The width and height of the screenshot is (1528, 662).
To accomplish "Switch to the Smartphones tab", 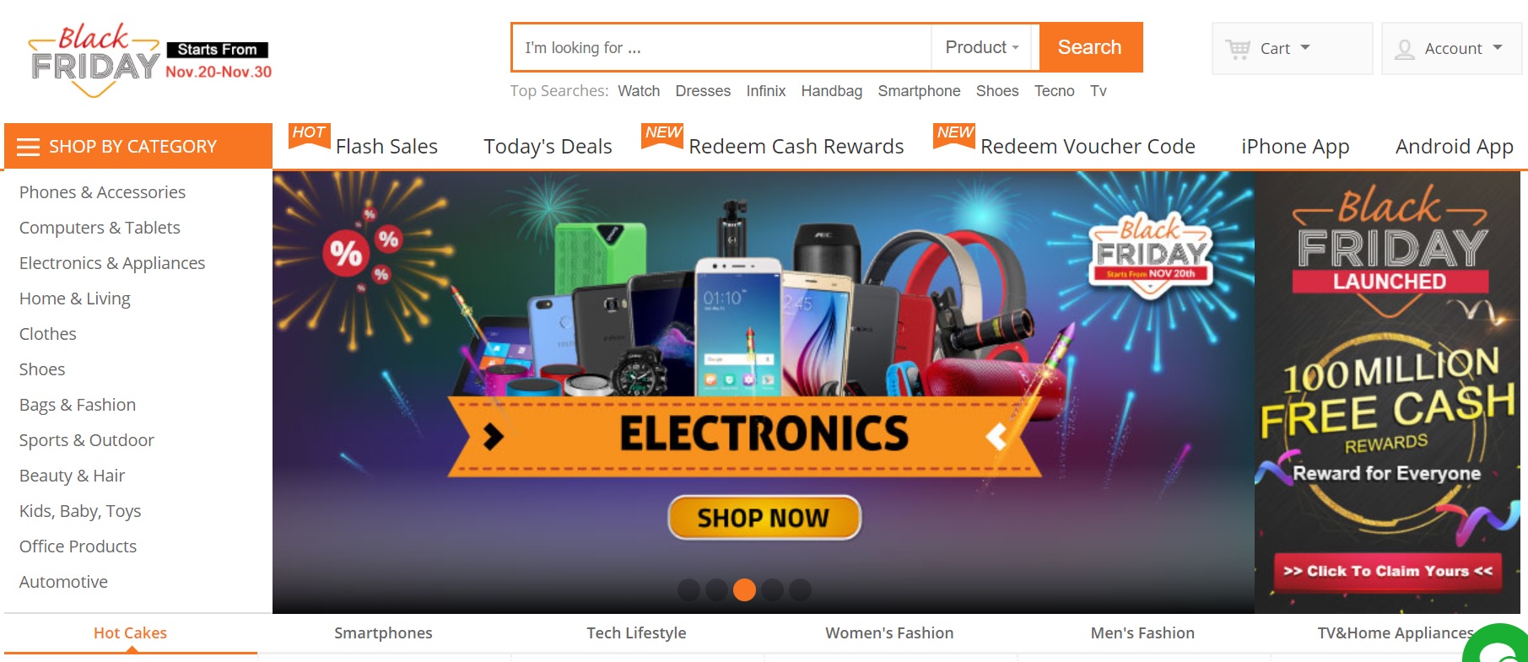I will (383, 633).
